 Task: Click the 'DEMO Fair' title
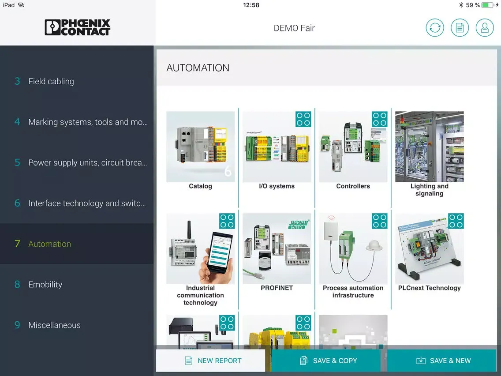pyautogui.click(x=294, y=28)
